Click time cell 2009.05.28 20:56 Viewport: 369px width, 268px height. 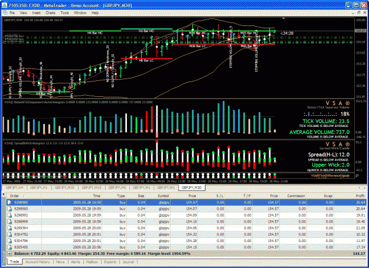click(87, 247)
